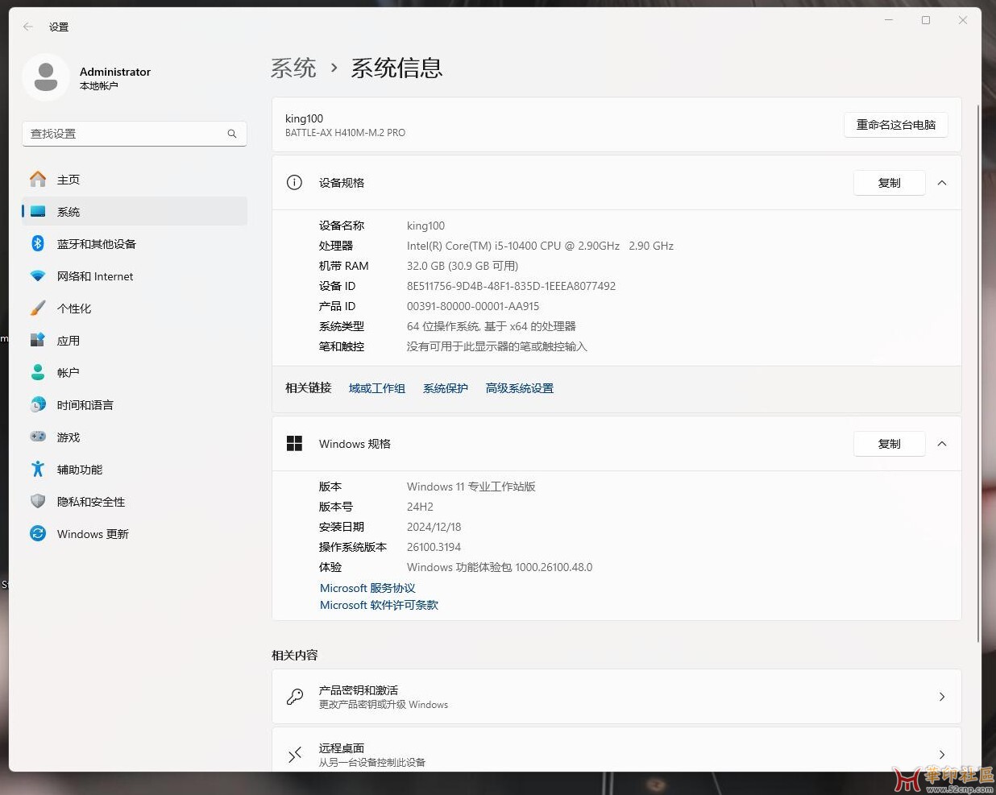996x795 pixels.
Task: Click the 安装日期 value 2024/12/18
Action: tap(434, 527)
